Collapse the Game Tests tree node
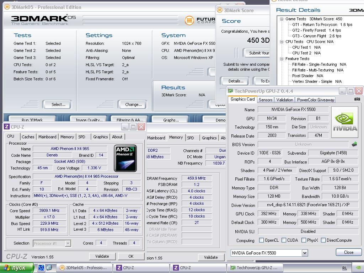Screen dimensions: 364x273 coord(282,19)
